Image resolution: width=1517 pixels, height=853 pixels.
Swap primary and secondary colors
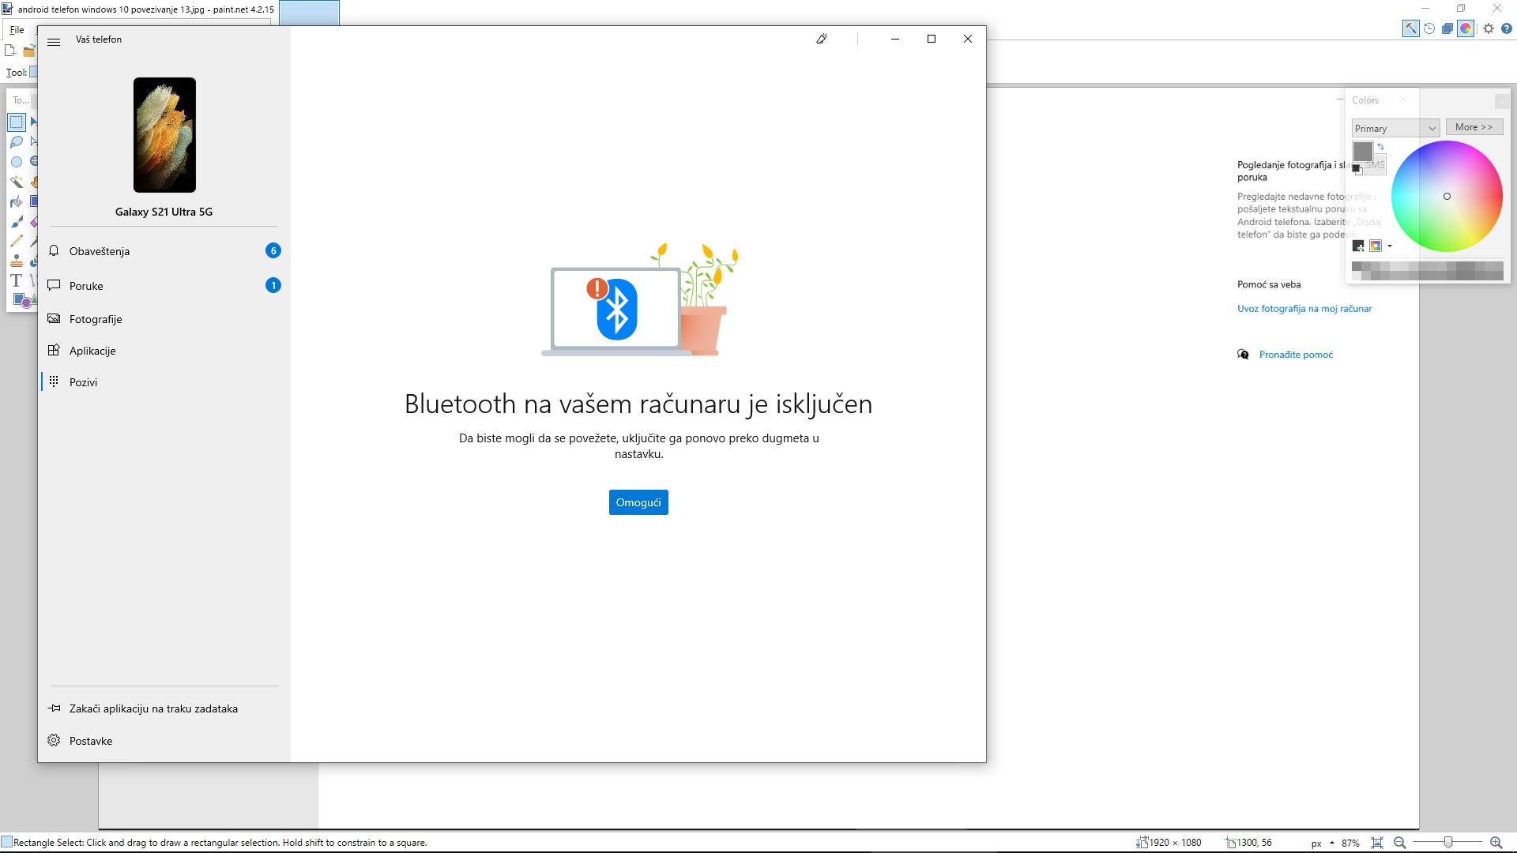coord(1381,148)
